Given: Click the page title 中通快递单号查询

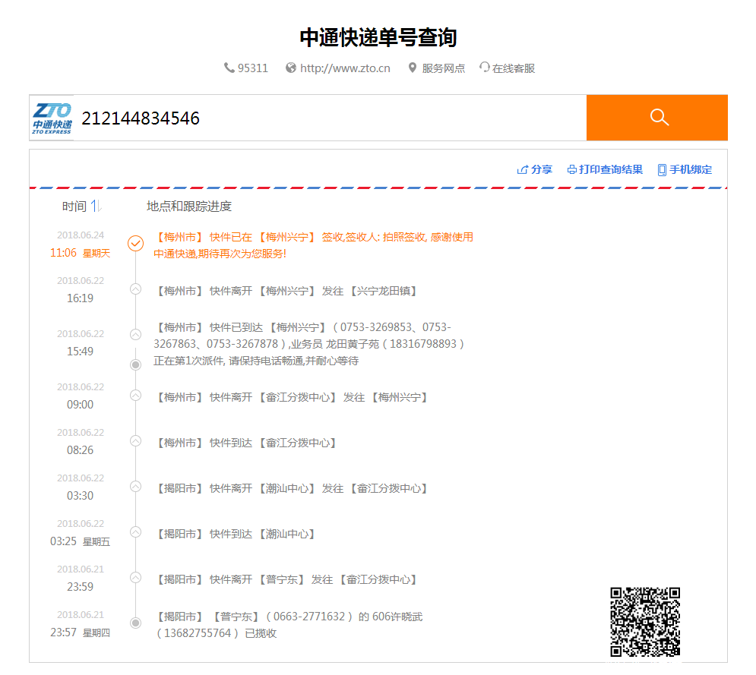Looking at the screenshot, I should click(378, 37).
